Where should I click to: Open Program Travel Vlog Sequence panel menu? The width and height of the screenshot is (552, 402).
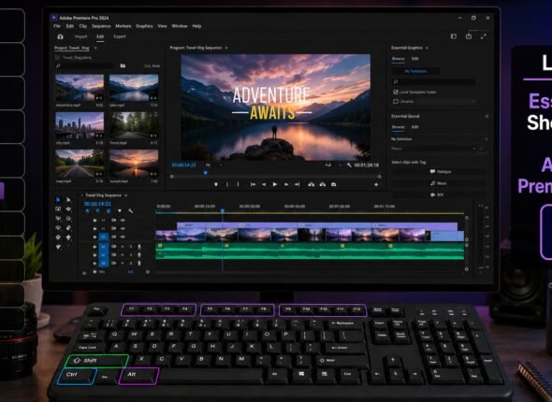[x=226, y=48]
